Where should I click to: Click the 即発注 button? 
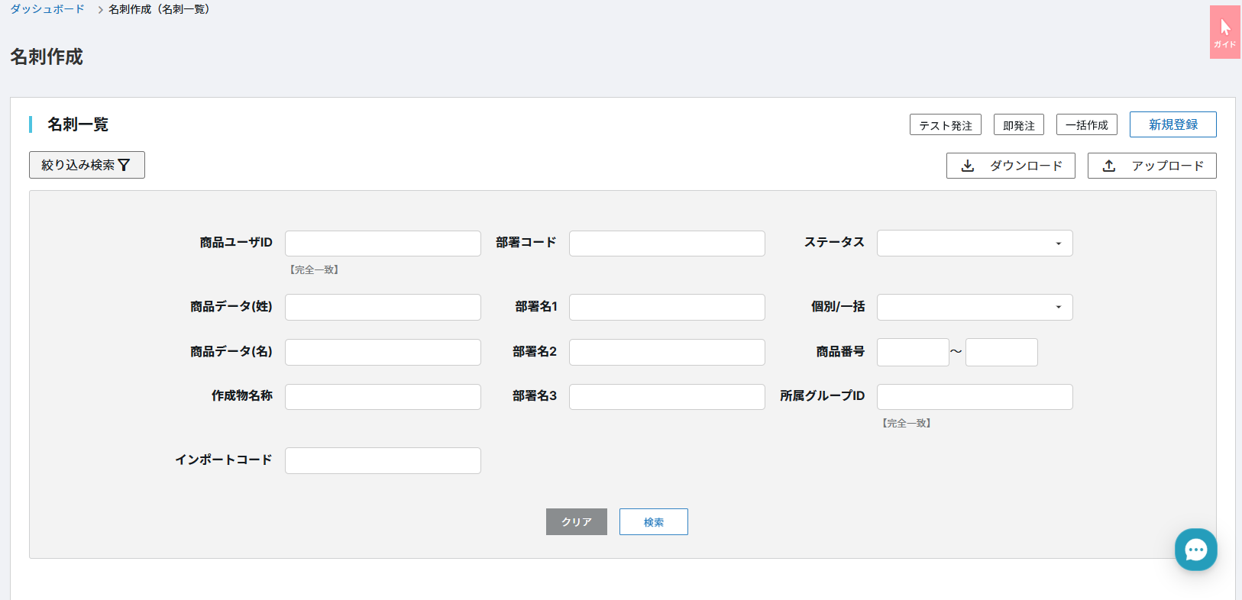coord(1018,124)
